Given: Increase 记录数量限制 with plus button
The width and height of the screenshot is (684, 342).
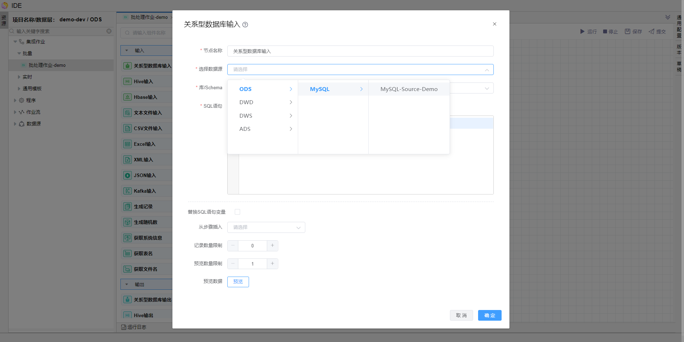Looking at the screenshot, I should click(x=273, y=246).
